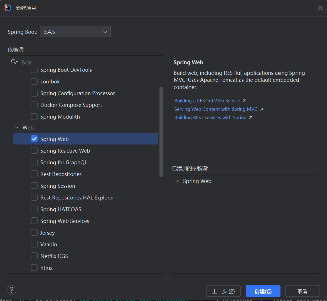The height and width of the screenshot is (301, 327).
Task: Tick Spring HATEOAS checkbox
Action: [34, 209]
